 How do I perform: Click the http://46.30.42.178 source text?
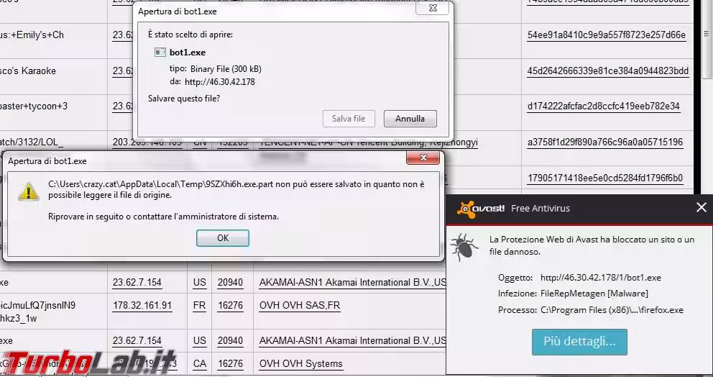coord(220,82)
